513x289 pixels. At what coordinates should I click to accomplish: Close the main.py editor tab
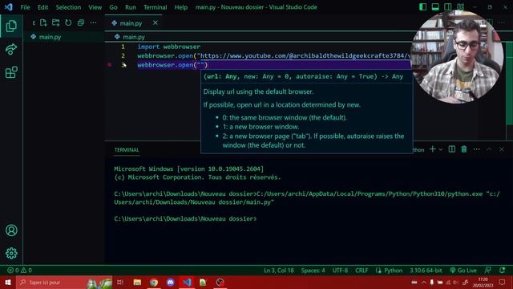point(156,22)
